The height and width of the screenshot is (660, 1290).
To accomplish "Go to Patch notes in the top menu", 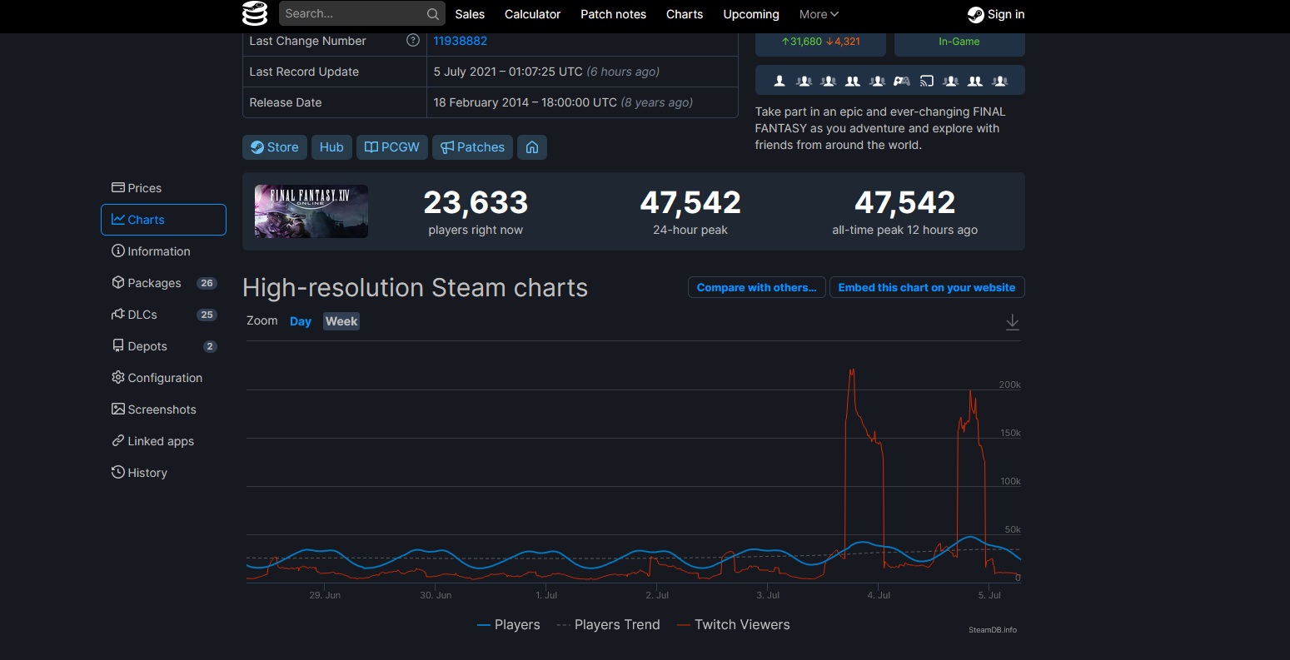I will point(614,14).
